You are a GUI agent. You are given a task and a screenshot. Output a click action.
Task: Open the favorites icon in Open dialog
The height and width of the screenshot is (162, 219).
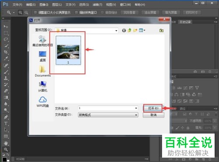coord(161,30)
